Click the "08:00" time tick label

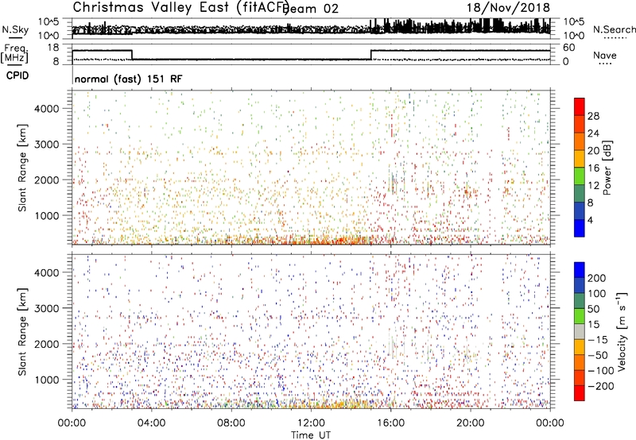tap(231, 423)
